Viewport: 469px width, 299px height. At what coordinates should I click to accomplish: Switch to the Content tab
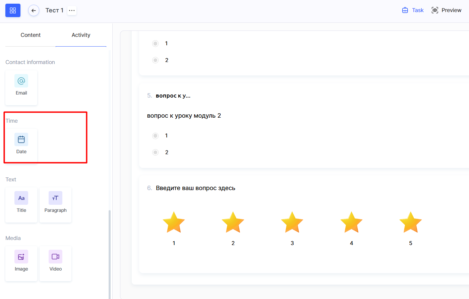31,35
